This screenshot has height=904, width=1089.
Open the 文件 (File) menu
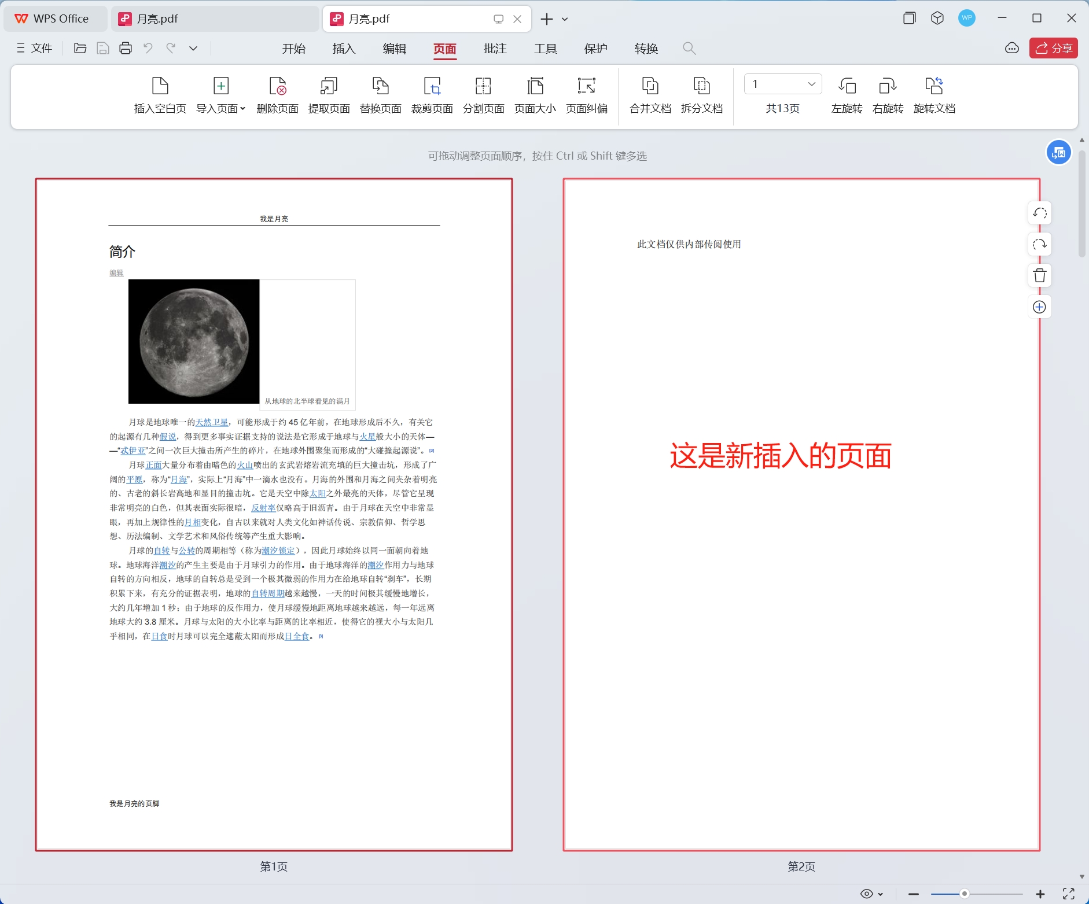point(35,49)
